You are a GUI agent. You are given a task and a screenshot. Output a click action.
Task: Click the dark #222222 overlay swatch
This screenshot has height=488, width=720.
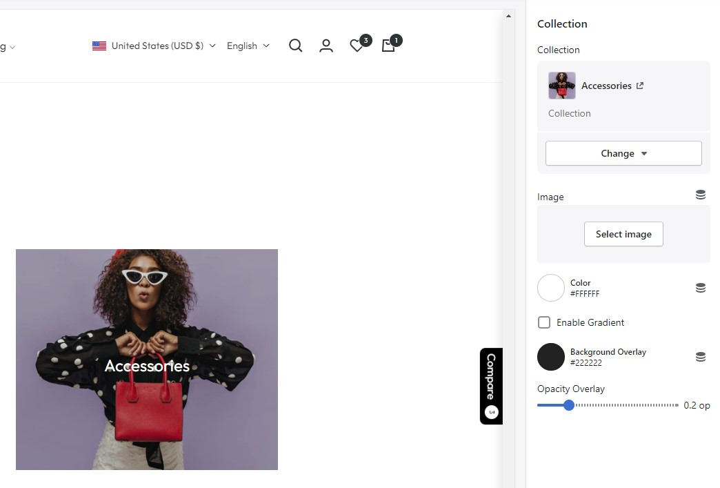551,357
